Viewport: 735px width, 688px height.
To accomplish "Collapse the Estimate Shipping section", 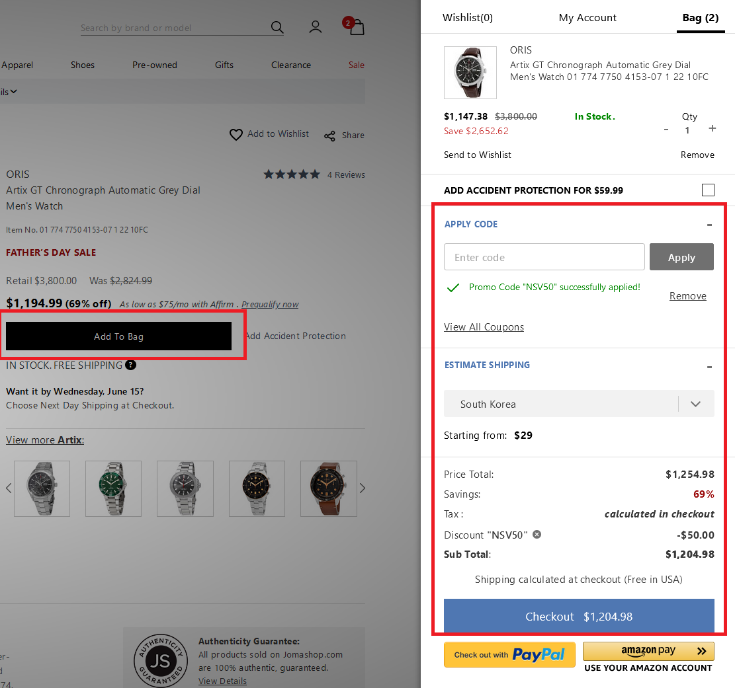I will point(709,367).
